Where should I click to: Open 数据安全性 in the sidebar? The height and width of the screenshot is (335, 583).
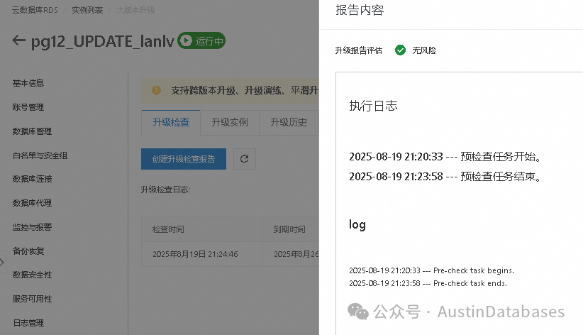32,275
